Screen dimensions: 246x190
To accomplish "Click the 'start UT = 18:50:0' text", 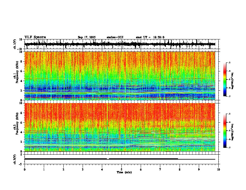I will click(x=150, y=37).
